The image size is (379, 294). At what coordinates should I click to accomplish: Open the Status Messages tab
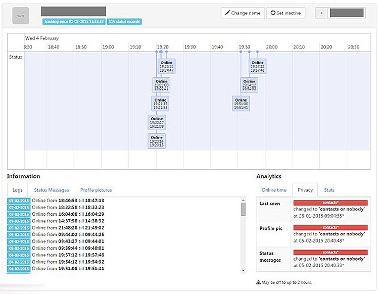(x=51, y=190)
